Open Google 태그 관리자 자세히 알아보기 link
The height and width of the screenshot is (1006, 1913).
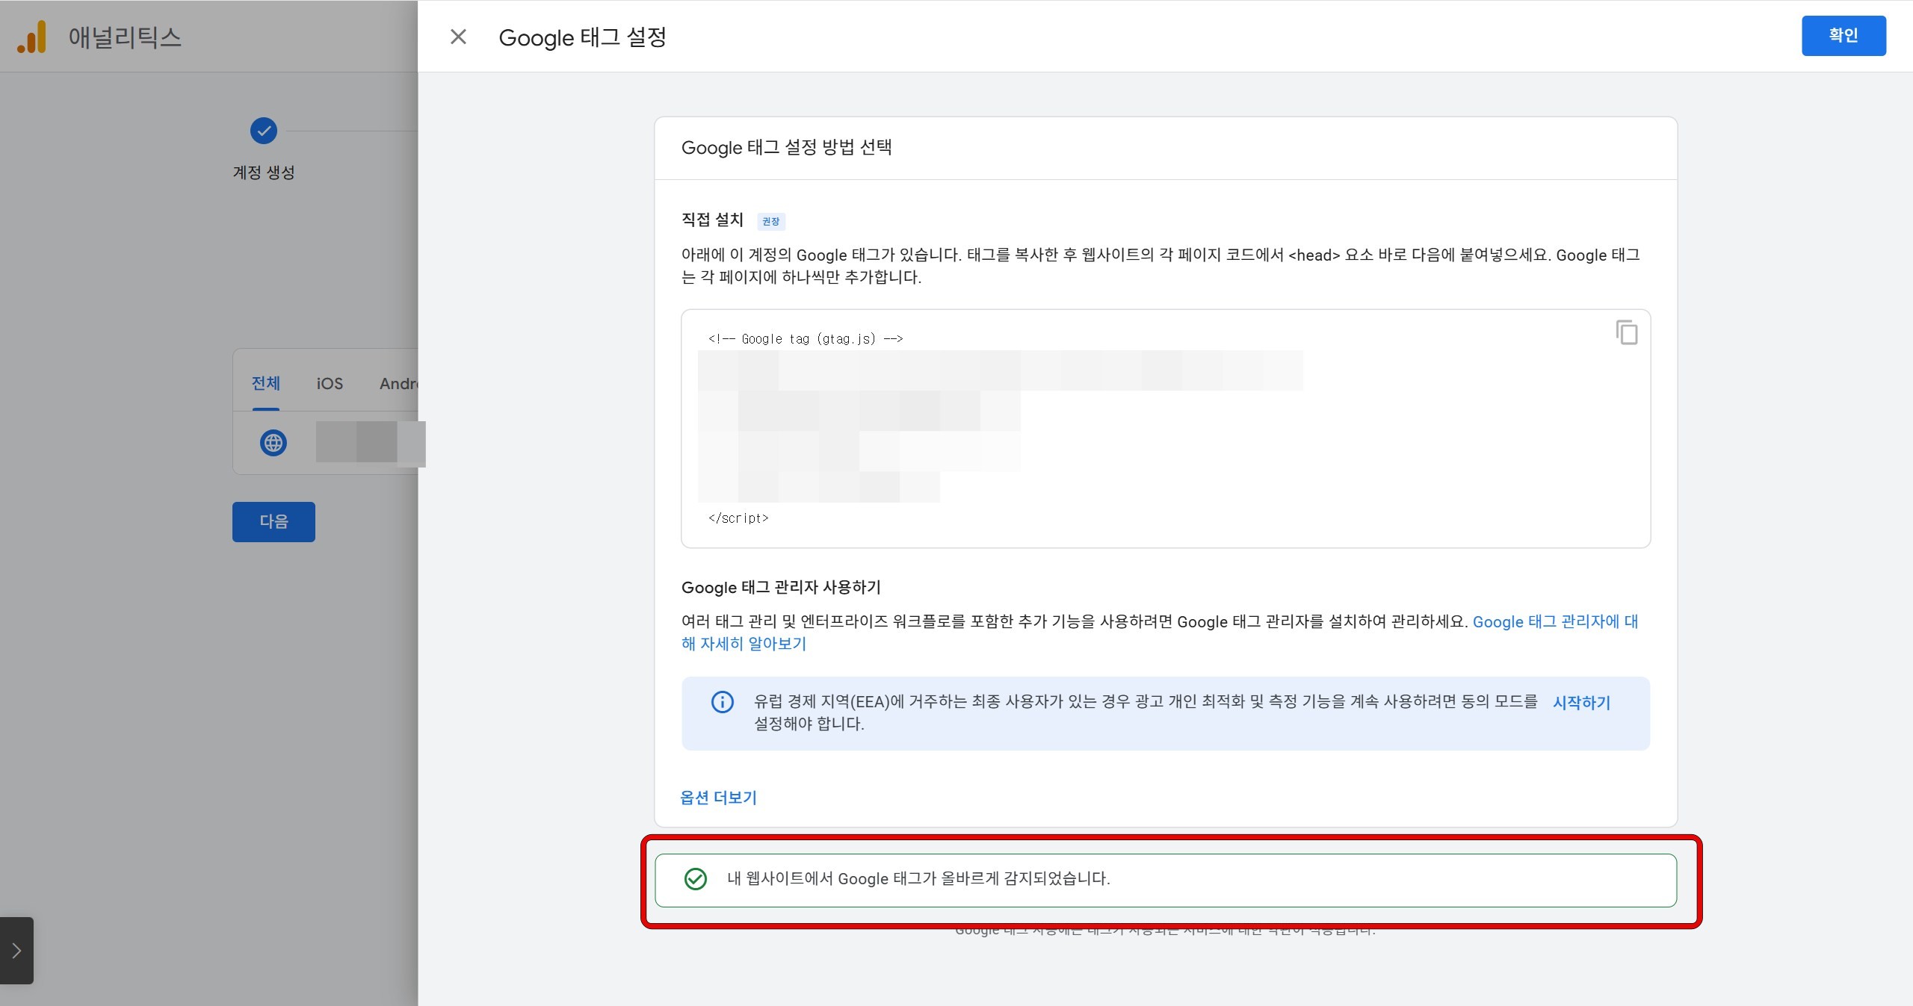1554,622
